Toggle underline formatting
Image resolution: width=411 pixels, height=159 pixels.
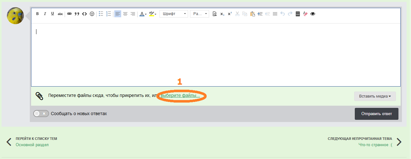[52, 14]
